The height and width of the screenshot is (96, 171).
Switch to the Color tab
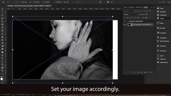tap(125, 7)
